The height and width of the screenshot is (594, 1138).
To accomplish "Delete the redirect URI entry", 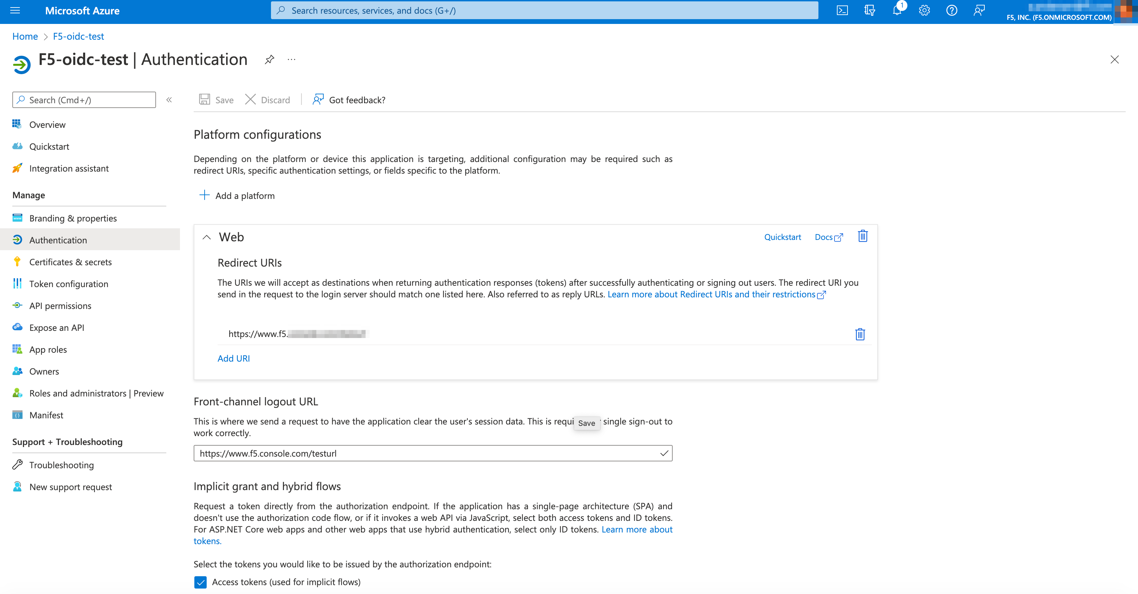I will [x=860, y=334].
